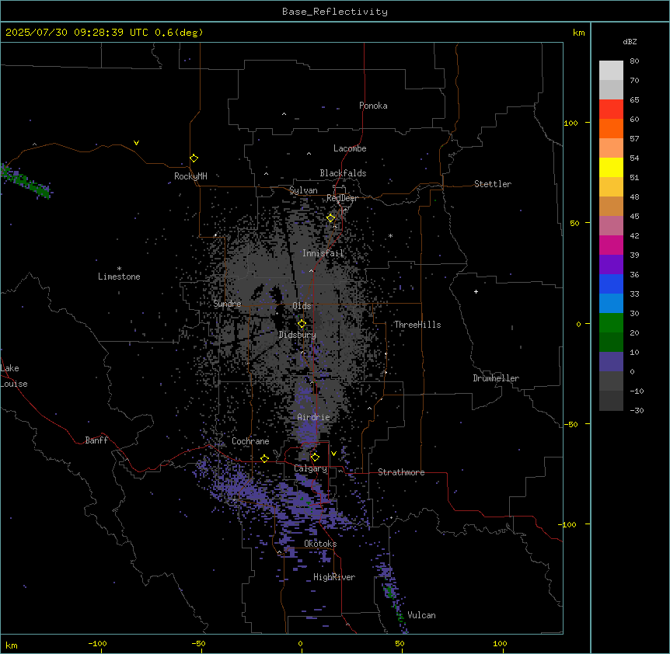Click the RockyMH city label
The width and height of the screenshot is (670, 654).
190,176
